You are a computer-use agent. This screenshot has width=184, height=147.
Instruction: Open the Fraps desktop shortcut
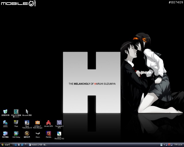click(x=16, y=123)
